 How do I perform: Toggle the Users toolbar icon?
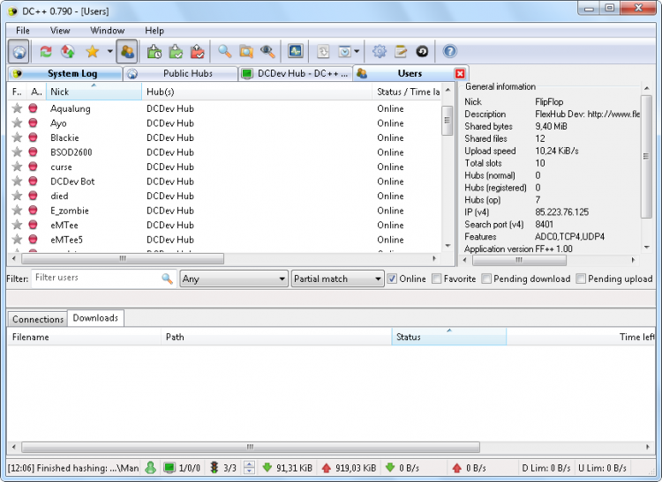[127, 51]
